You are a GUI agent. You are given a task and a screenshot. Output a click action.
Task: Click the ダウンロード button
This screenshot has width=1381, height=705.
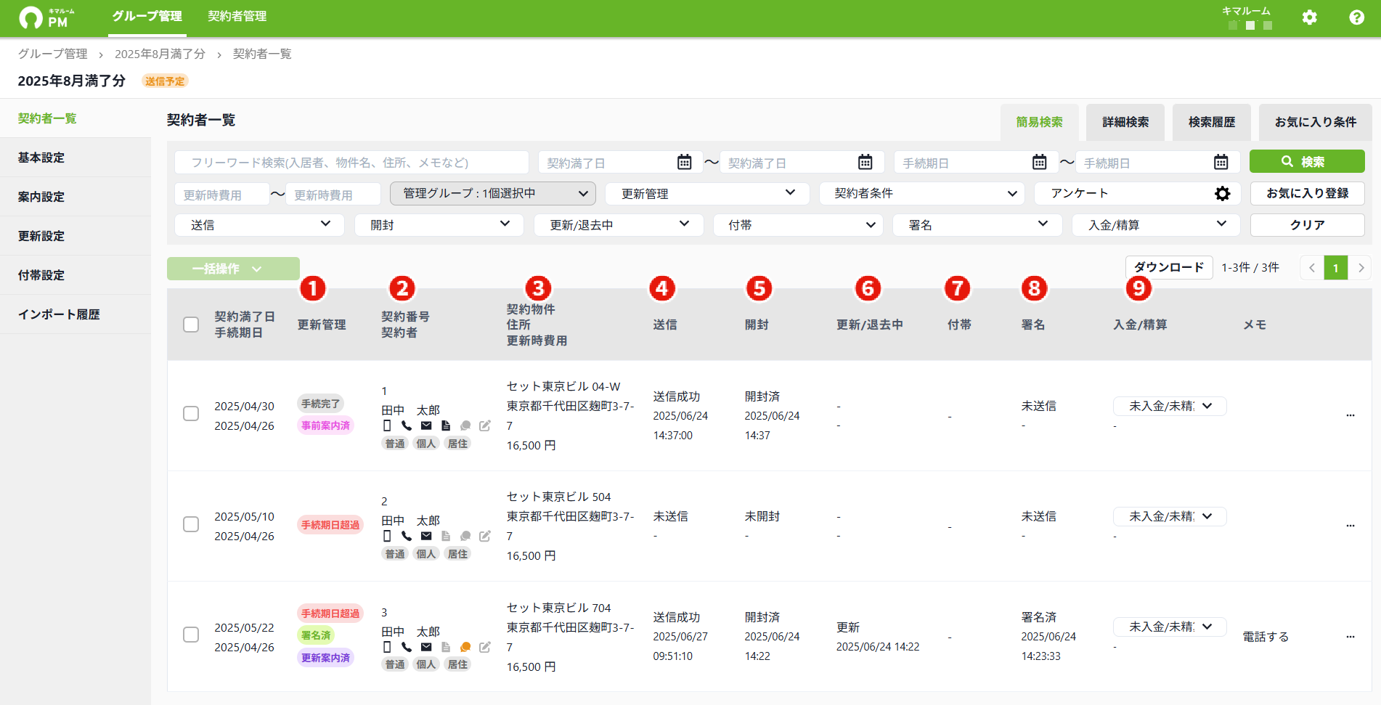pyautogui.click(x=1169, y=267)
